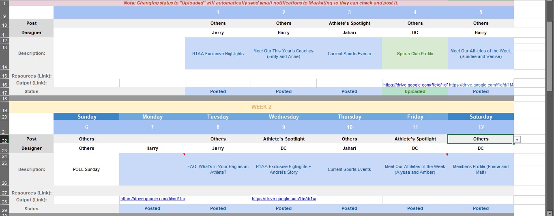This screenshot has height=216, width=554.
Task: Select Output (Link): label in row 16
Action: (32, 83)
